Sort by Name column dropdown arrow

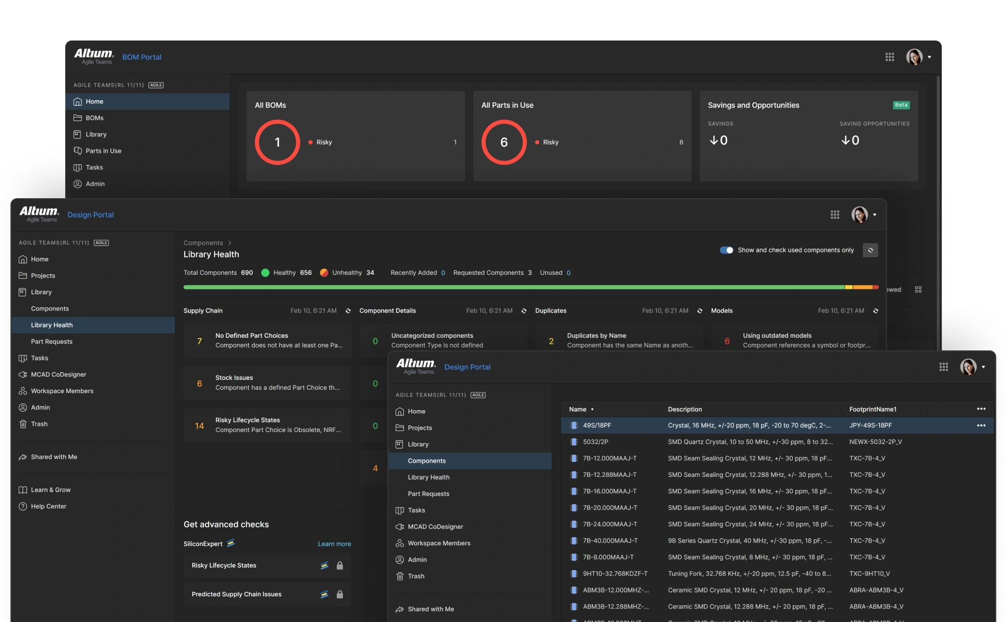[x=592, y=410]
